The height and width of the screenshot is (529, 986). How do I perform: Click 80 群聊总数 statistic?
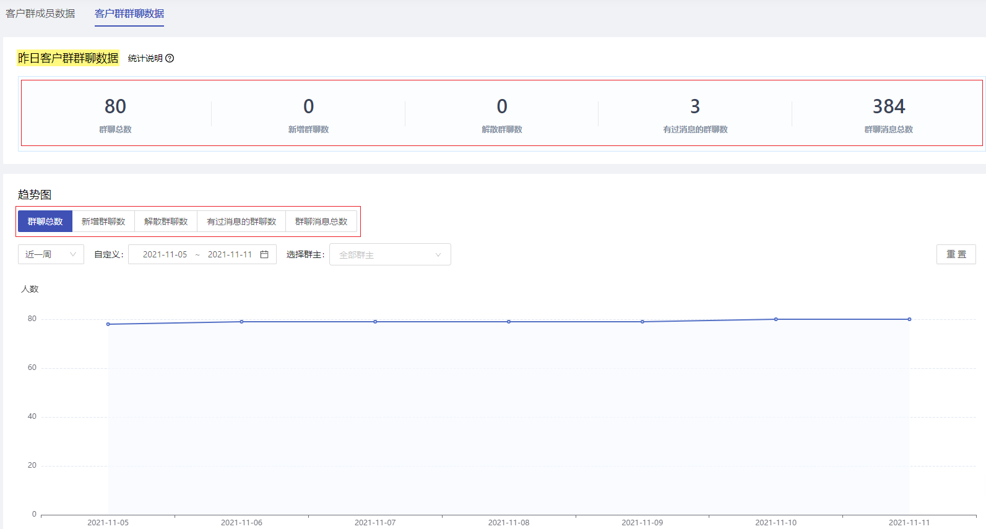[x=115, y=114]
